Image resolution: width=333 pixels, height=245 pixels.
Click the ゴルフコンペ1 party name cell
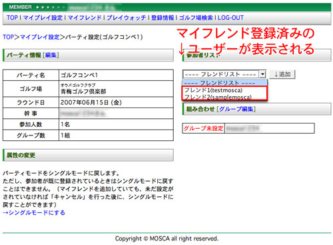116,75
